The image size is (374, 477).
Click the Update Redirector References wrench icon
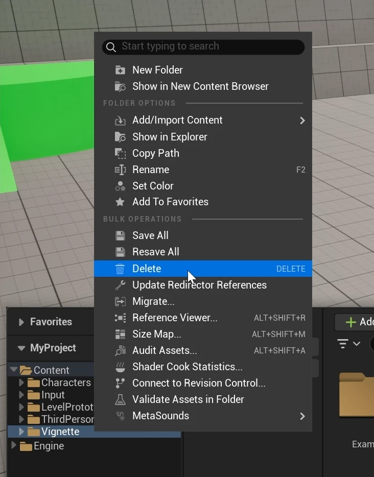[x=120, y=285]
